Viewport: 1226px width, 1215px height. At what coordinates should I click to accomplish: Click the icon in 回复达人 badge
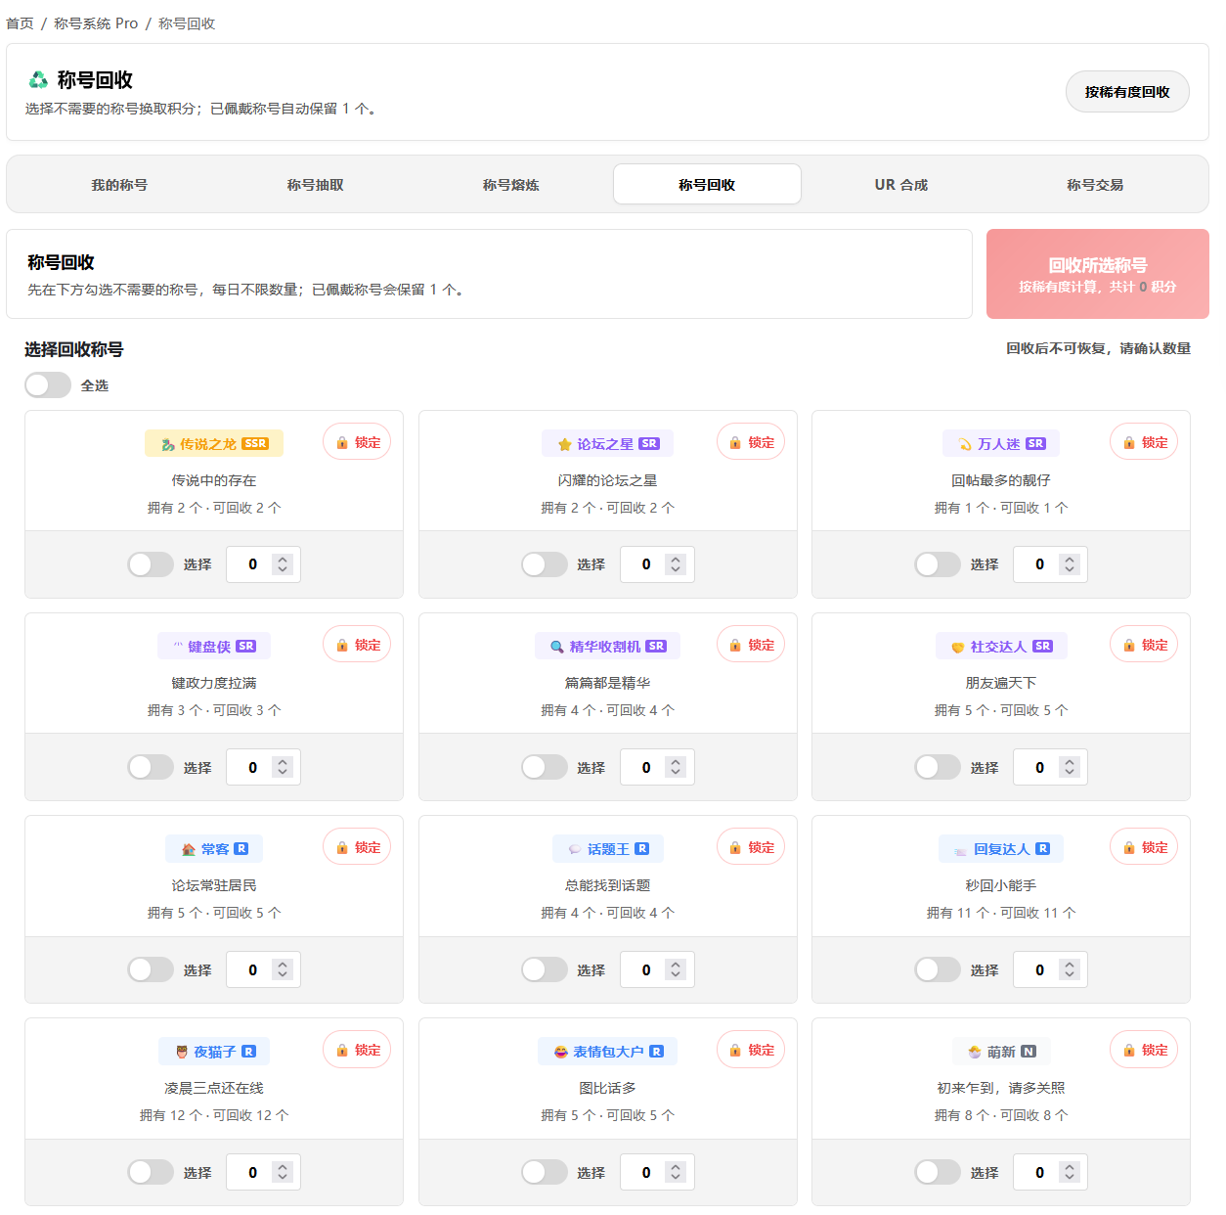pyautogui.click(x=960, y=849)
